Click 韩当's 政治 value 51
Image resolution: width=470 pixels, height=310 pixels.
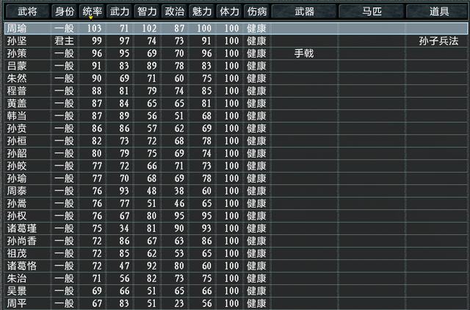click(179, 116)
